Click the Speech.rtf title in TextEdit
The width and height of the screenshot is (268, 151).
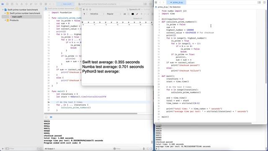click(x=134, y=9)
